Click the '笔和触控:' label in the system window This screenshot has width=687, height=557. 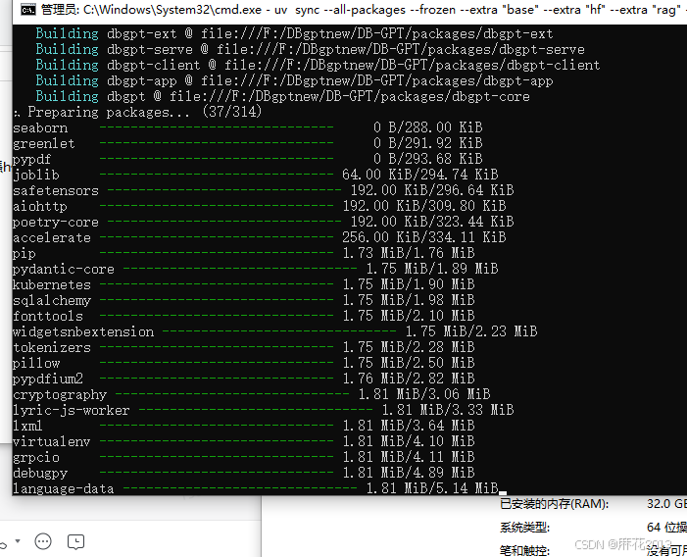point(524,550)
